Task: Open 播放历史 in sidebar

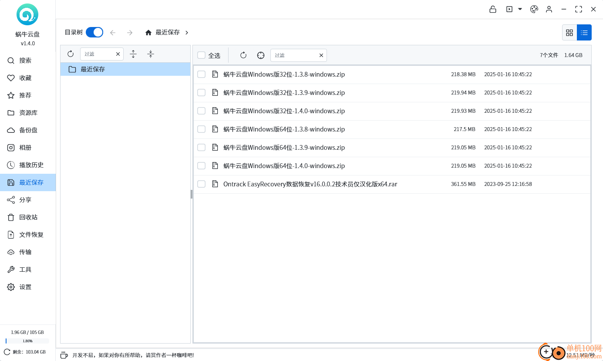Action: pyautogui.click(x=28, y=165)
